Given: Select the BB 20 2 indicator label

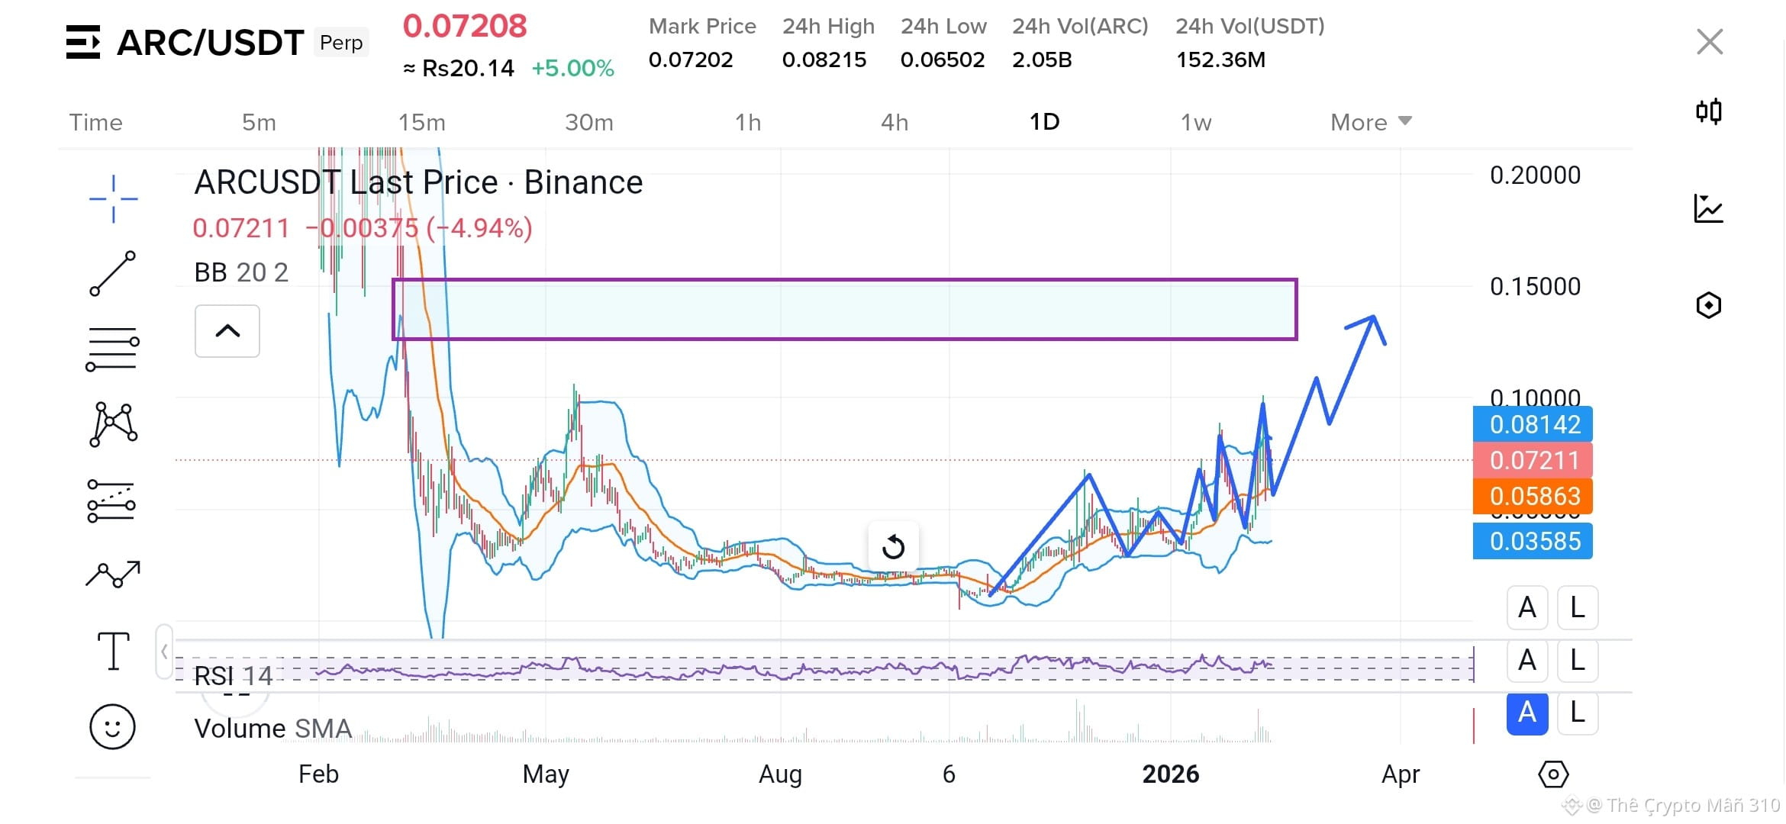Looking at the screenshot, I should 241,272.
